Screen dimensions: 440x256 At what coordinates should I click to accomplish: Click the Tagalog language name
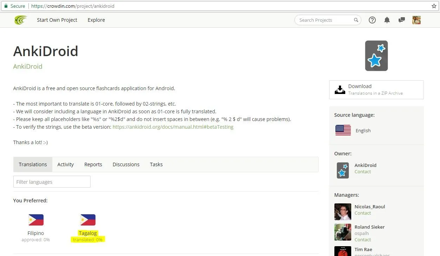[x=88, y=233]
